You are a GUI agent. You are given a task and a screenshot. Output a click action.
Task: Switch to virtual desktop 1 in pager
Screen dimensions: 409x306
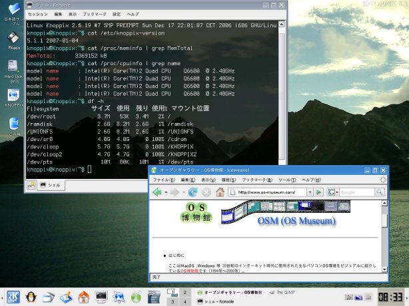[173, 292]
